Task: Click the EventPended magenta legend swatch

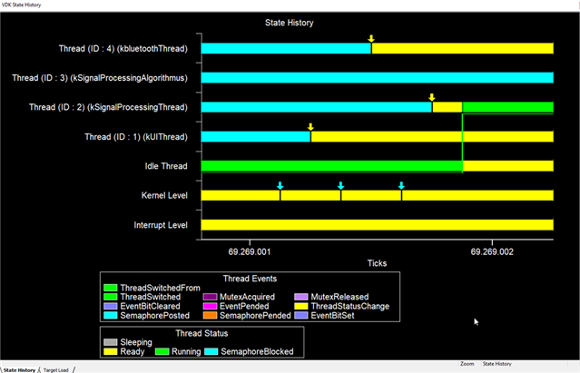Action: click(210, 306)
